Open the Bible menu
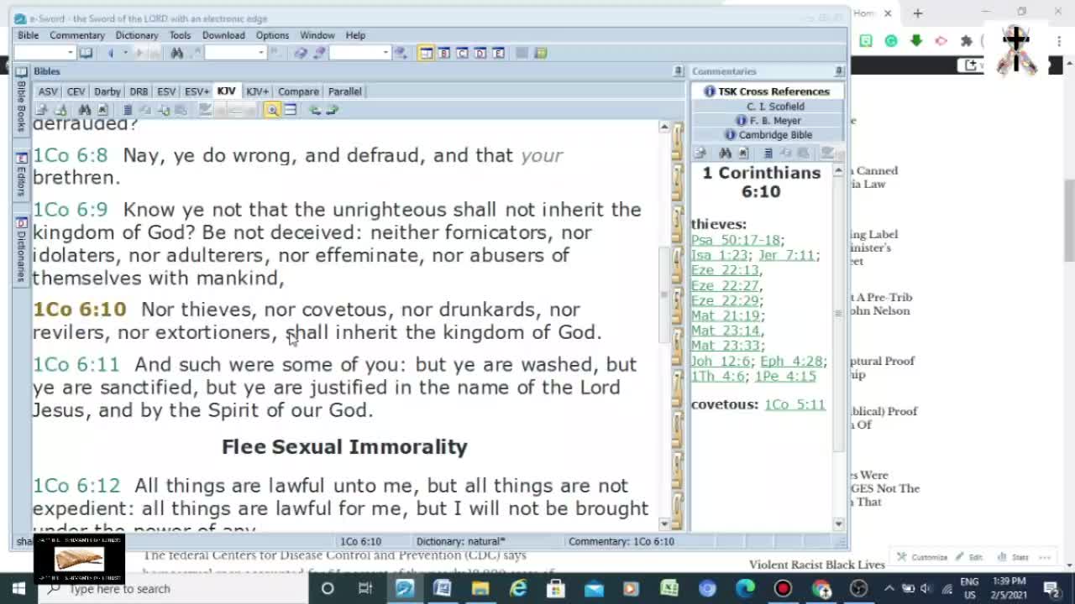The height and width of the screenshot is (604, 1075). (x=28, y=35)
